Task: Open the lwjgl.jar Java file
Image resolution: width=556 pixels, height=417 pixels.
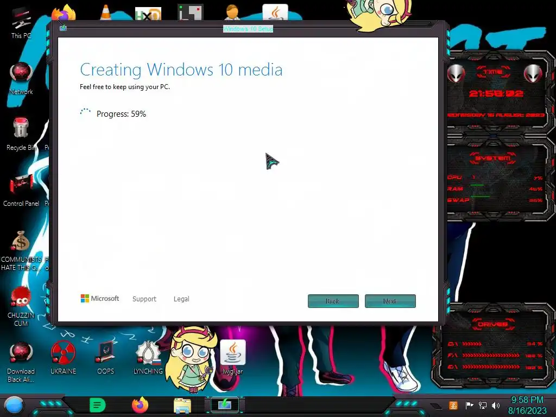Action: click(x=232, y=357)
